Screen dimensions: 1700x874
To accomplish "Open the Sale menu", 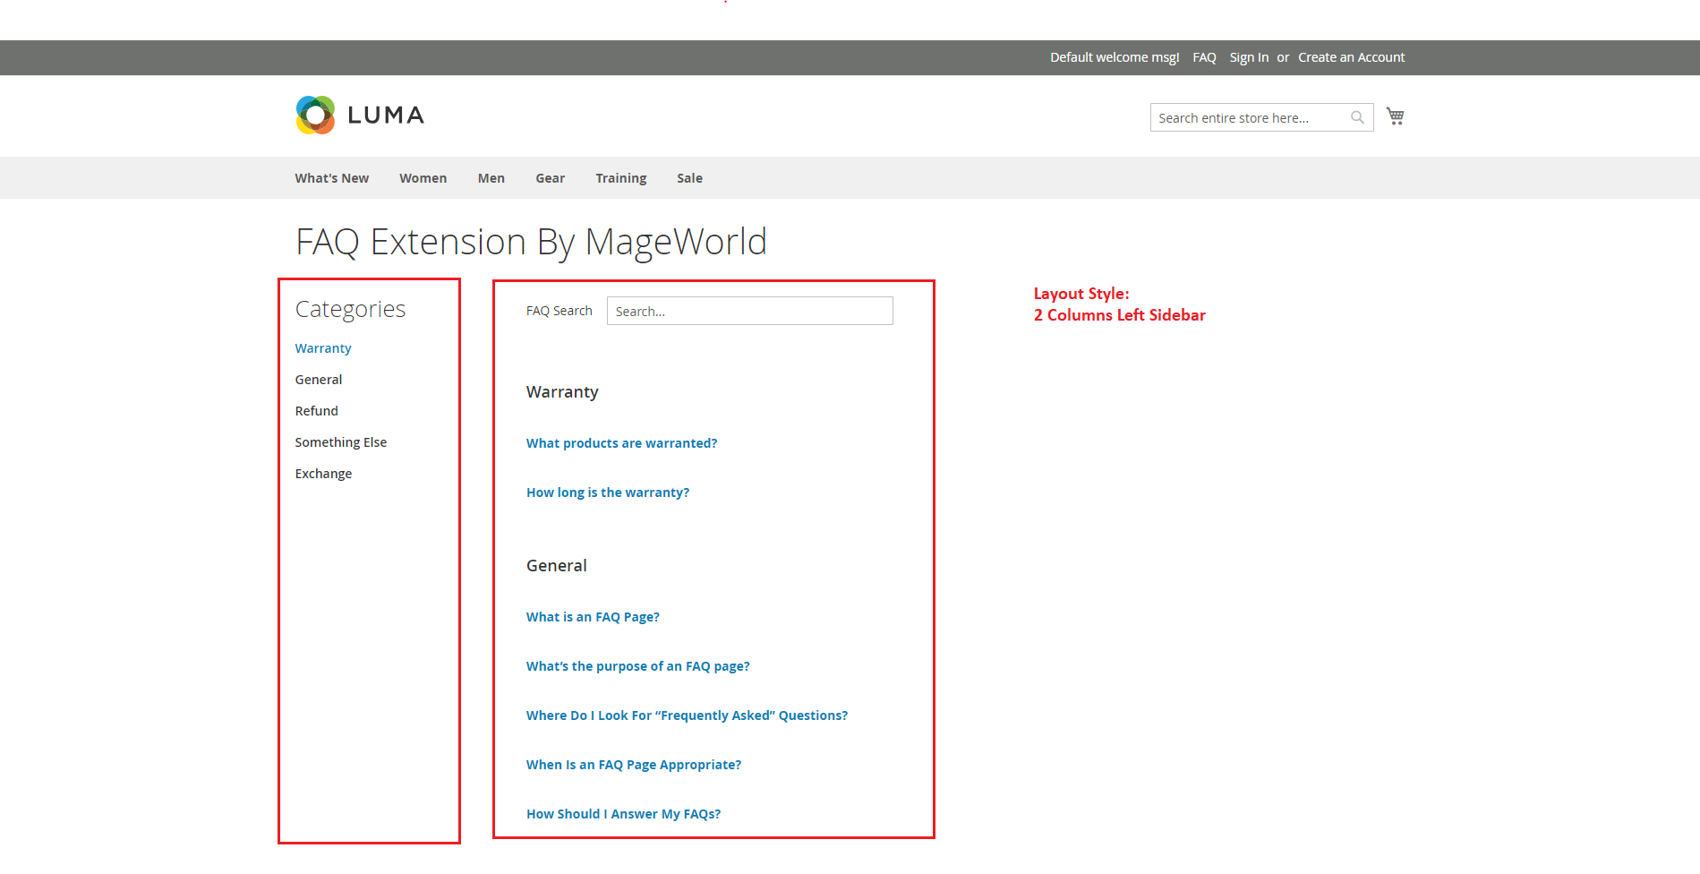I will pyautogui.click(x=689, y=178).
